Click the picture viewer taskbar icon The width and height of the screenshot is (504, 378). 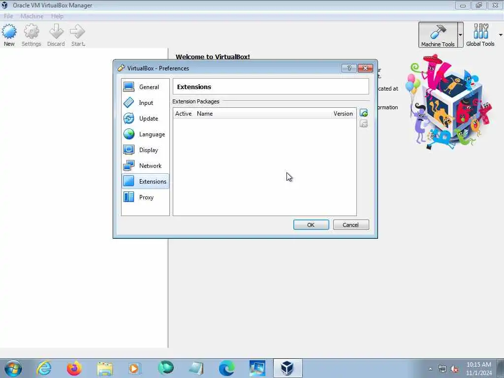click(257, 368)
